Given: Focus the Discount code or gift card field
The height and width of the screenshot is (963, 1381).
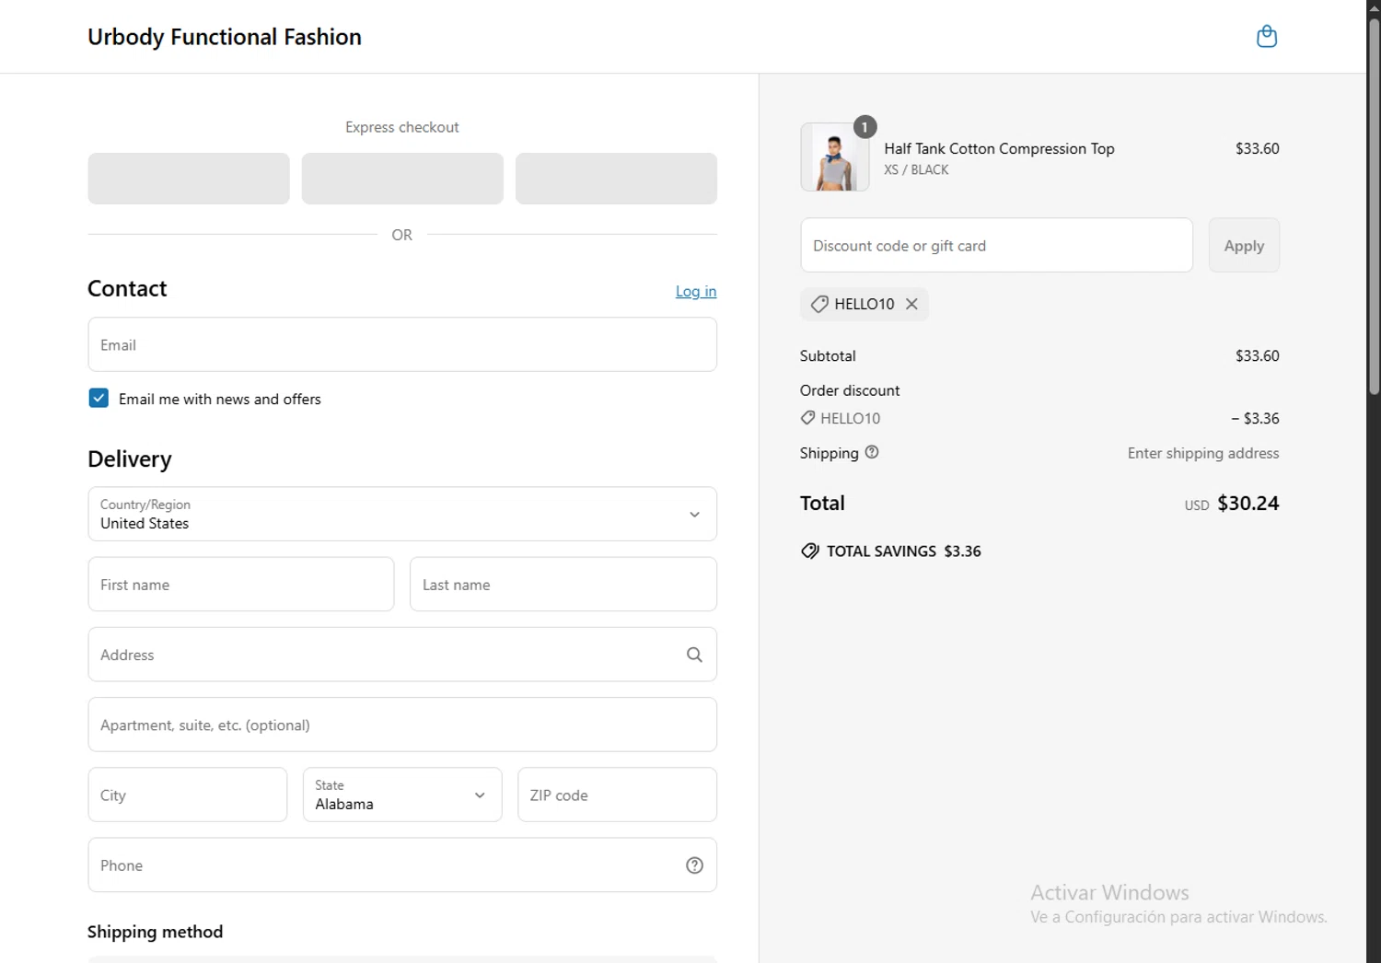Looking at the screenshot, I should tap(996, 245).
